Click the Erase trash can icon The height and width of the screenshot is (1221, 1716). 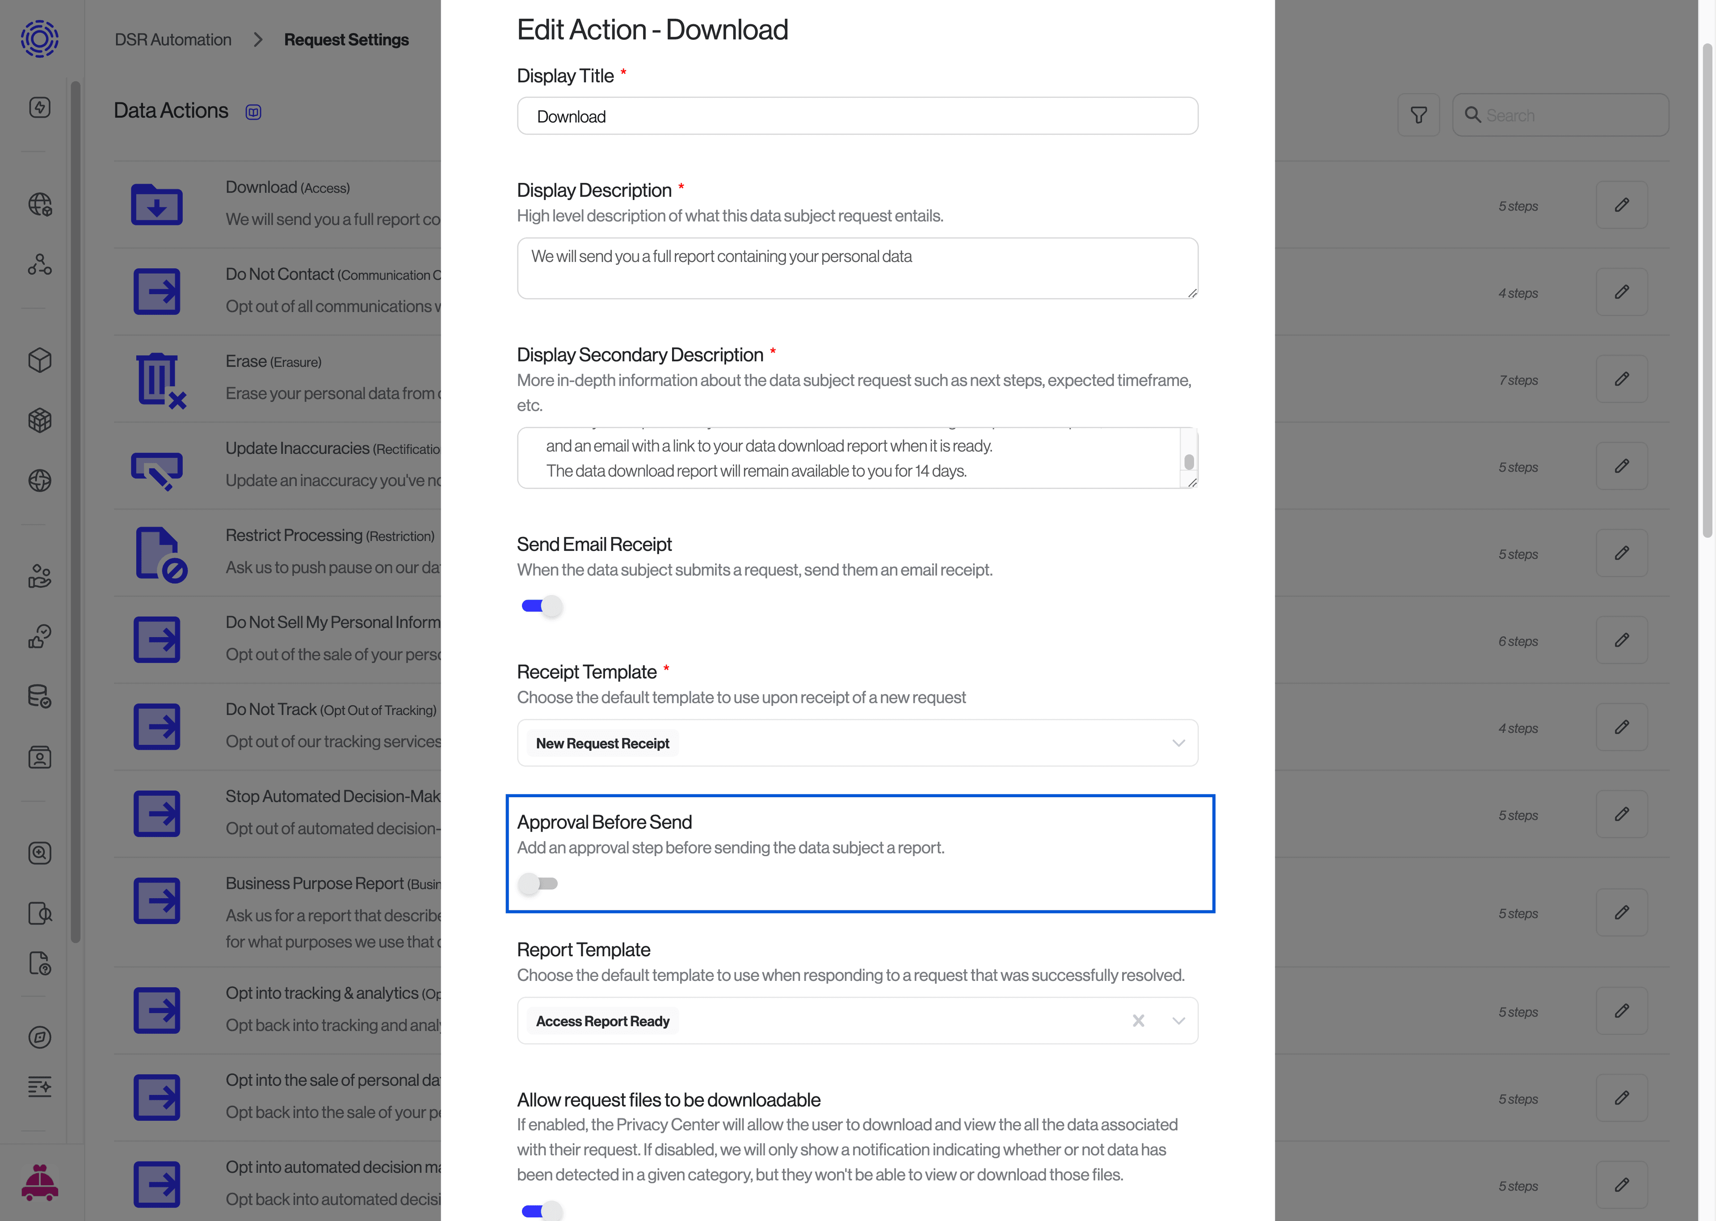[x=161, y=380]
